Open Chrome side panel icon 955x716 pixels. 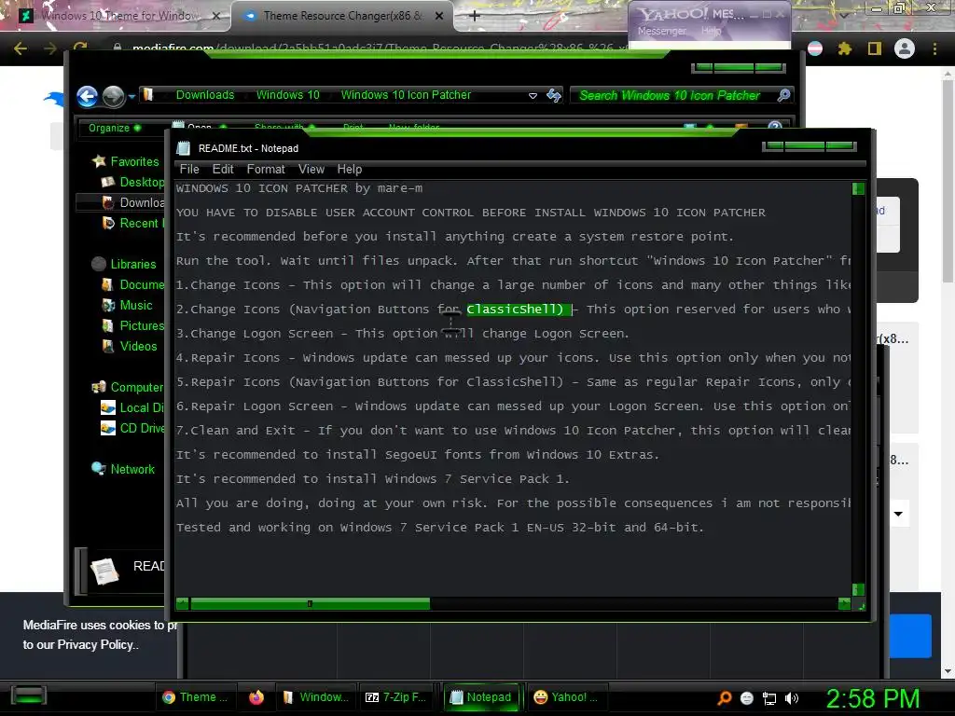point(875,48)
